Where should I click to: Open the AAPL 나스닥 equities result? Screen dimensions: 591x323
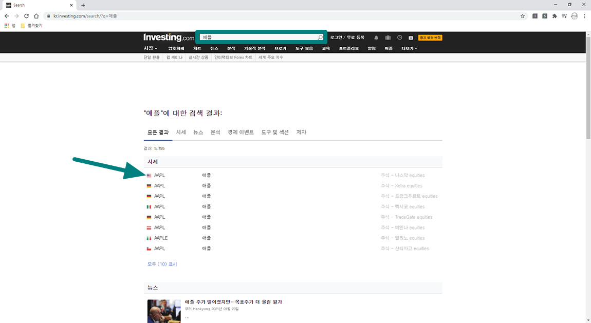[x=293, y=176]
